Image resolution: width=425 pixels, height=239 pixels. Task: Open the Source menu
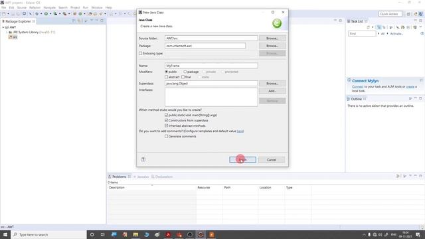(x=22, y=7)
